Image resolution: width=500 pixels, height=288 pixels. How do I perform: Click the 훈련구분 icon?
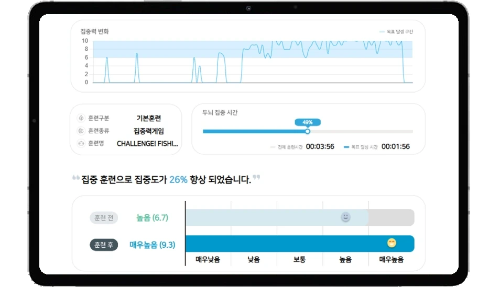(81, 118)
